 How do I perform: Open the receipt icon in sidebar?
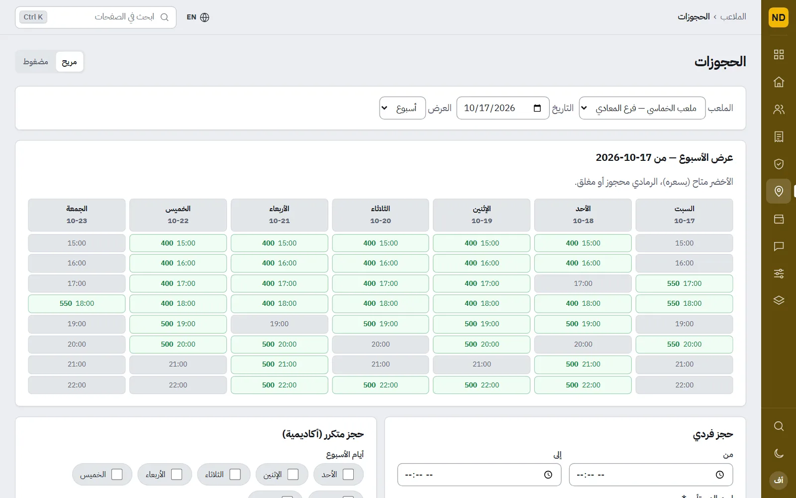pyautogui.click(x=779, y=136)
